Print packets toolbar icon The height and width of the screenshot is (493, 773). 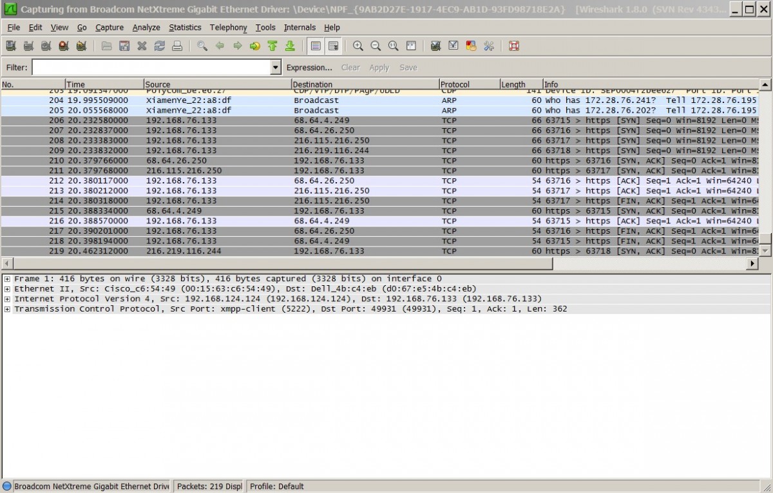(x=177, y=46)
